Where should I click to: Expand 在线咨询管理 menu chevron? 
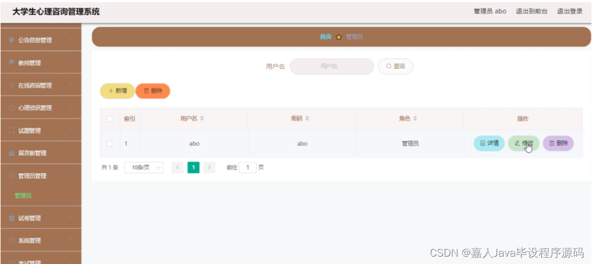tap(72, 85)
